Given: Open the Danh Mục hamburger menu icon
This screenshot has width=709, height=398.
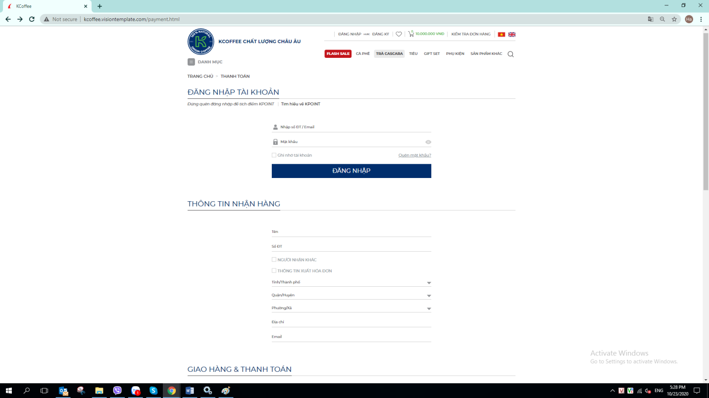Looking at the screenshot, I should tap(191, 62).
